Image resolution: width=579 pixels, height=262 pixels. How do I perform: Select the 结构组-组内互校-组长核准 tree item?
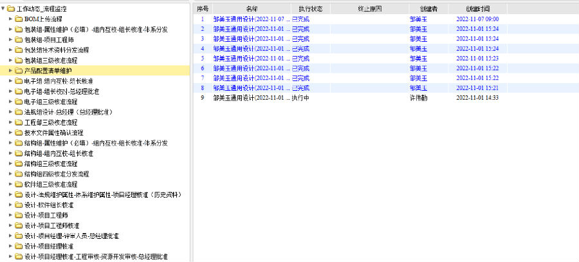click(59, 153)
